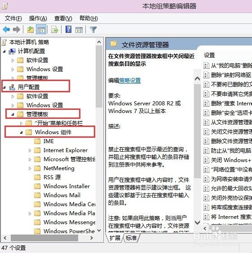Expand Windows 设置 under 计算机配置
Screen dimensions: 252x253
13,69
